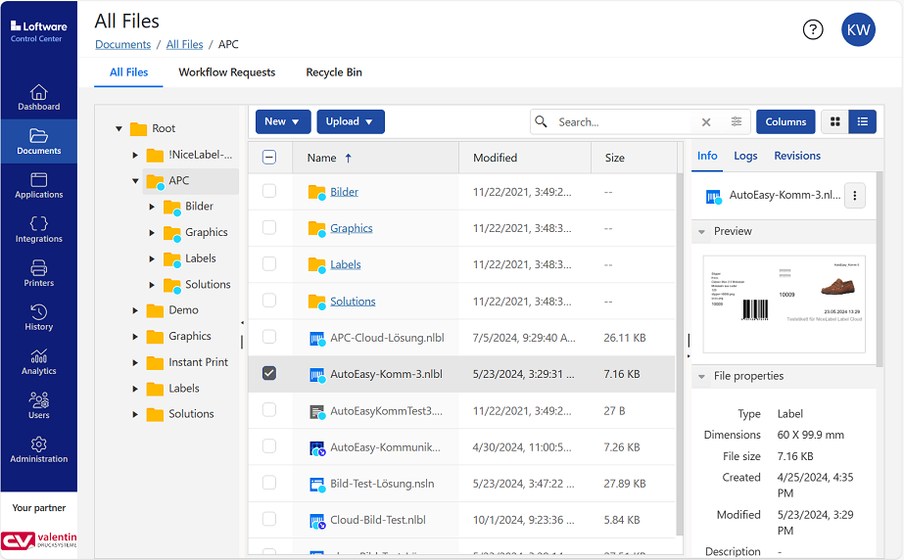Expand the Demo folder in tree

(135, 310)
